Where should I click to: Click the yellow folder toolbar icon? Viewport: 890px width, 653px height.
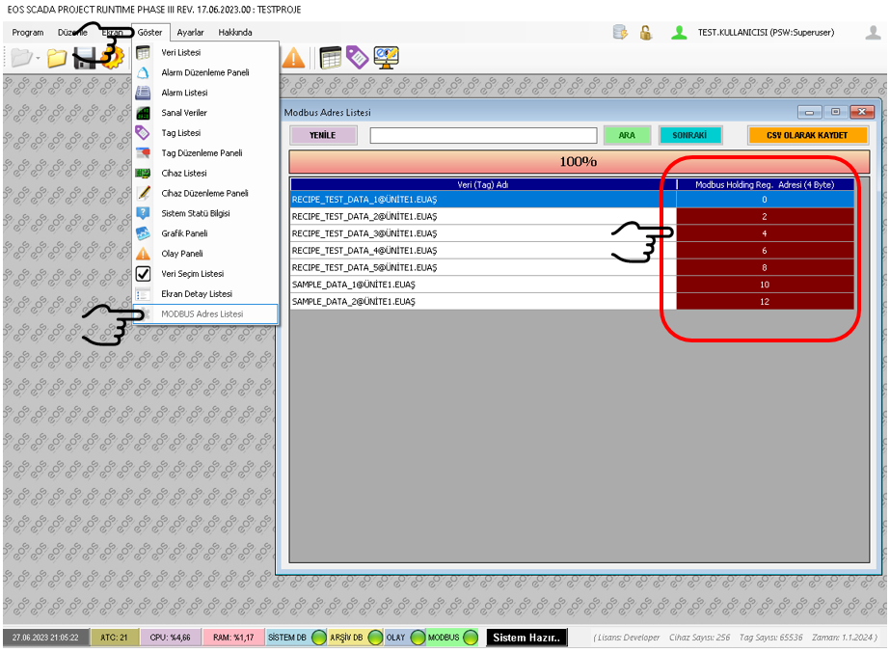[x=57, y=58]
